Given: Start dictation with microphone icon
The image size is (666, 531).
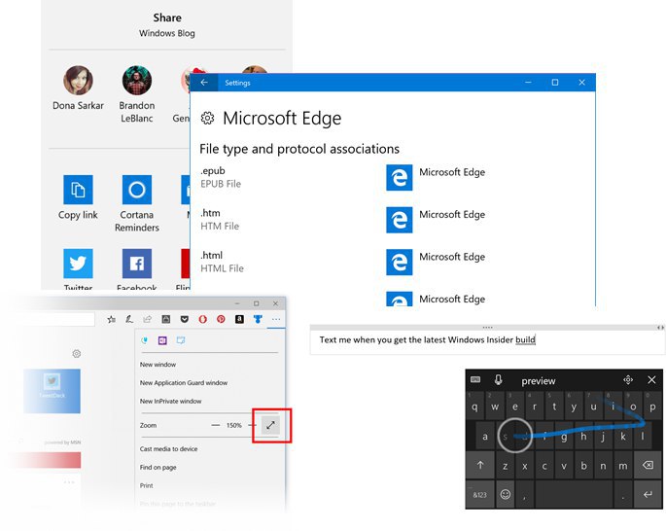Looking at the screenshot, I should [x=499, y=379].
